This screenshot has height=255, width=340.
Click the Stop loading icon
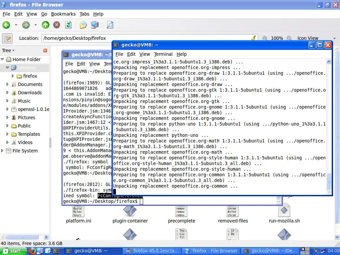56,25
